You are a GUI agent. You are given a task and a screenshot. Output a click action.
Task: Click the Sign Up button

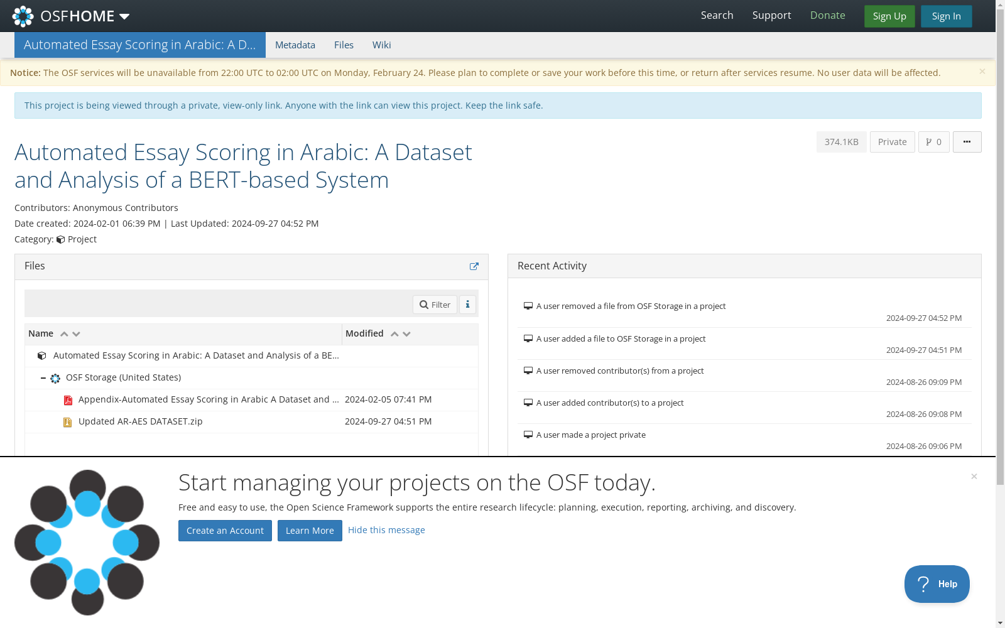tap(889, 16)
